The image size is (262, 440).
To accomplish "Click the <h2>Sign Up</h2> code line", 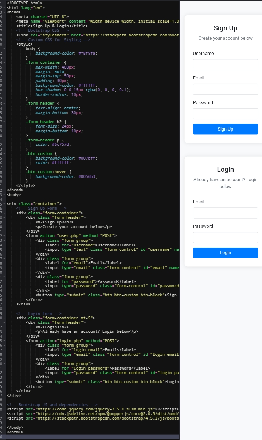I will [54, 222].
